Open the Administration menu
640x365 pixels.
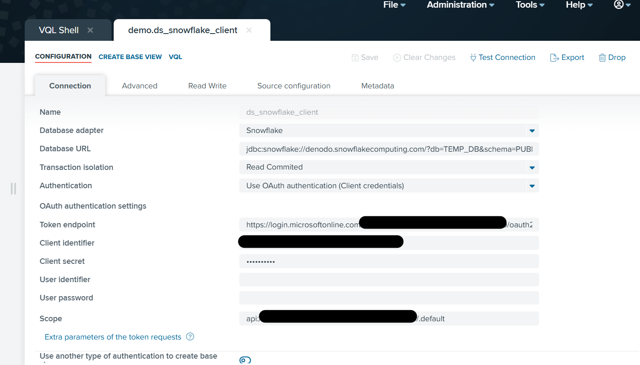tap(460, 5)
